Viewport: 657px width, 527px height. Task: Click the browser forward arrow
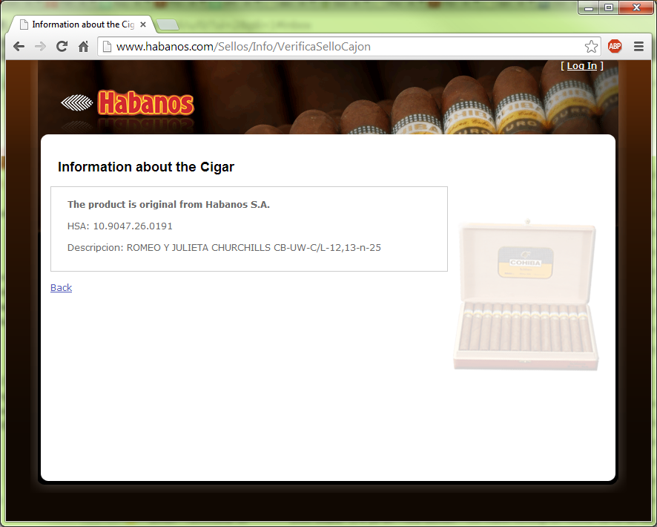40,47
